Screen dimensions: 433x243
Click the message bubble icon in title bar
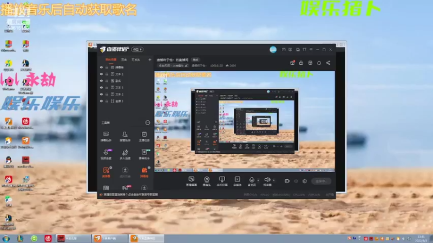(x=290, y=50)
